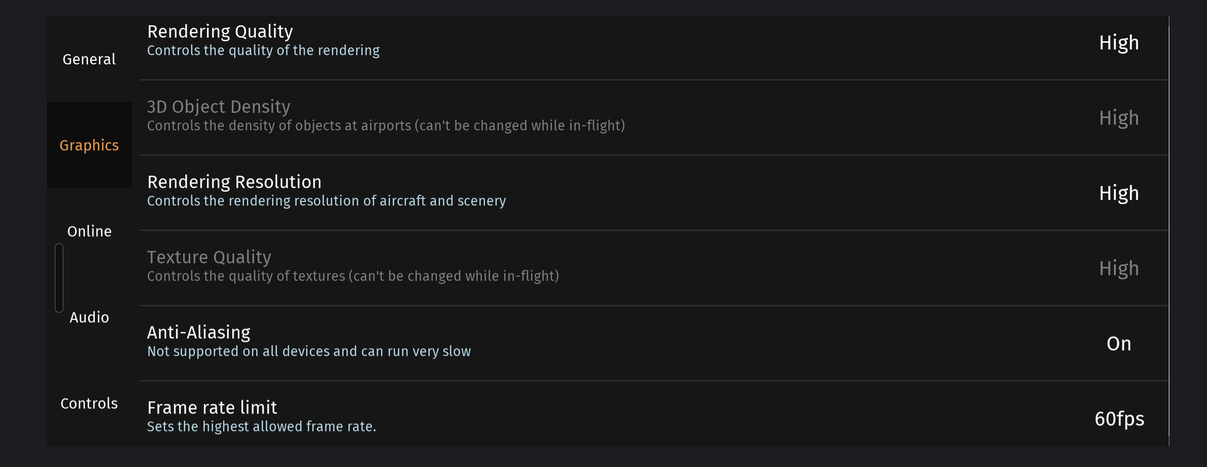Image resolution: width=1207 pixels, height=467 pixels.
Task: Select the Rendering Resolution setting title
Action: [x=234, y=182]
